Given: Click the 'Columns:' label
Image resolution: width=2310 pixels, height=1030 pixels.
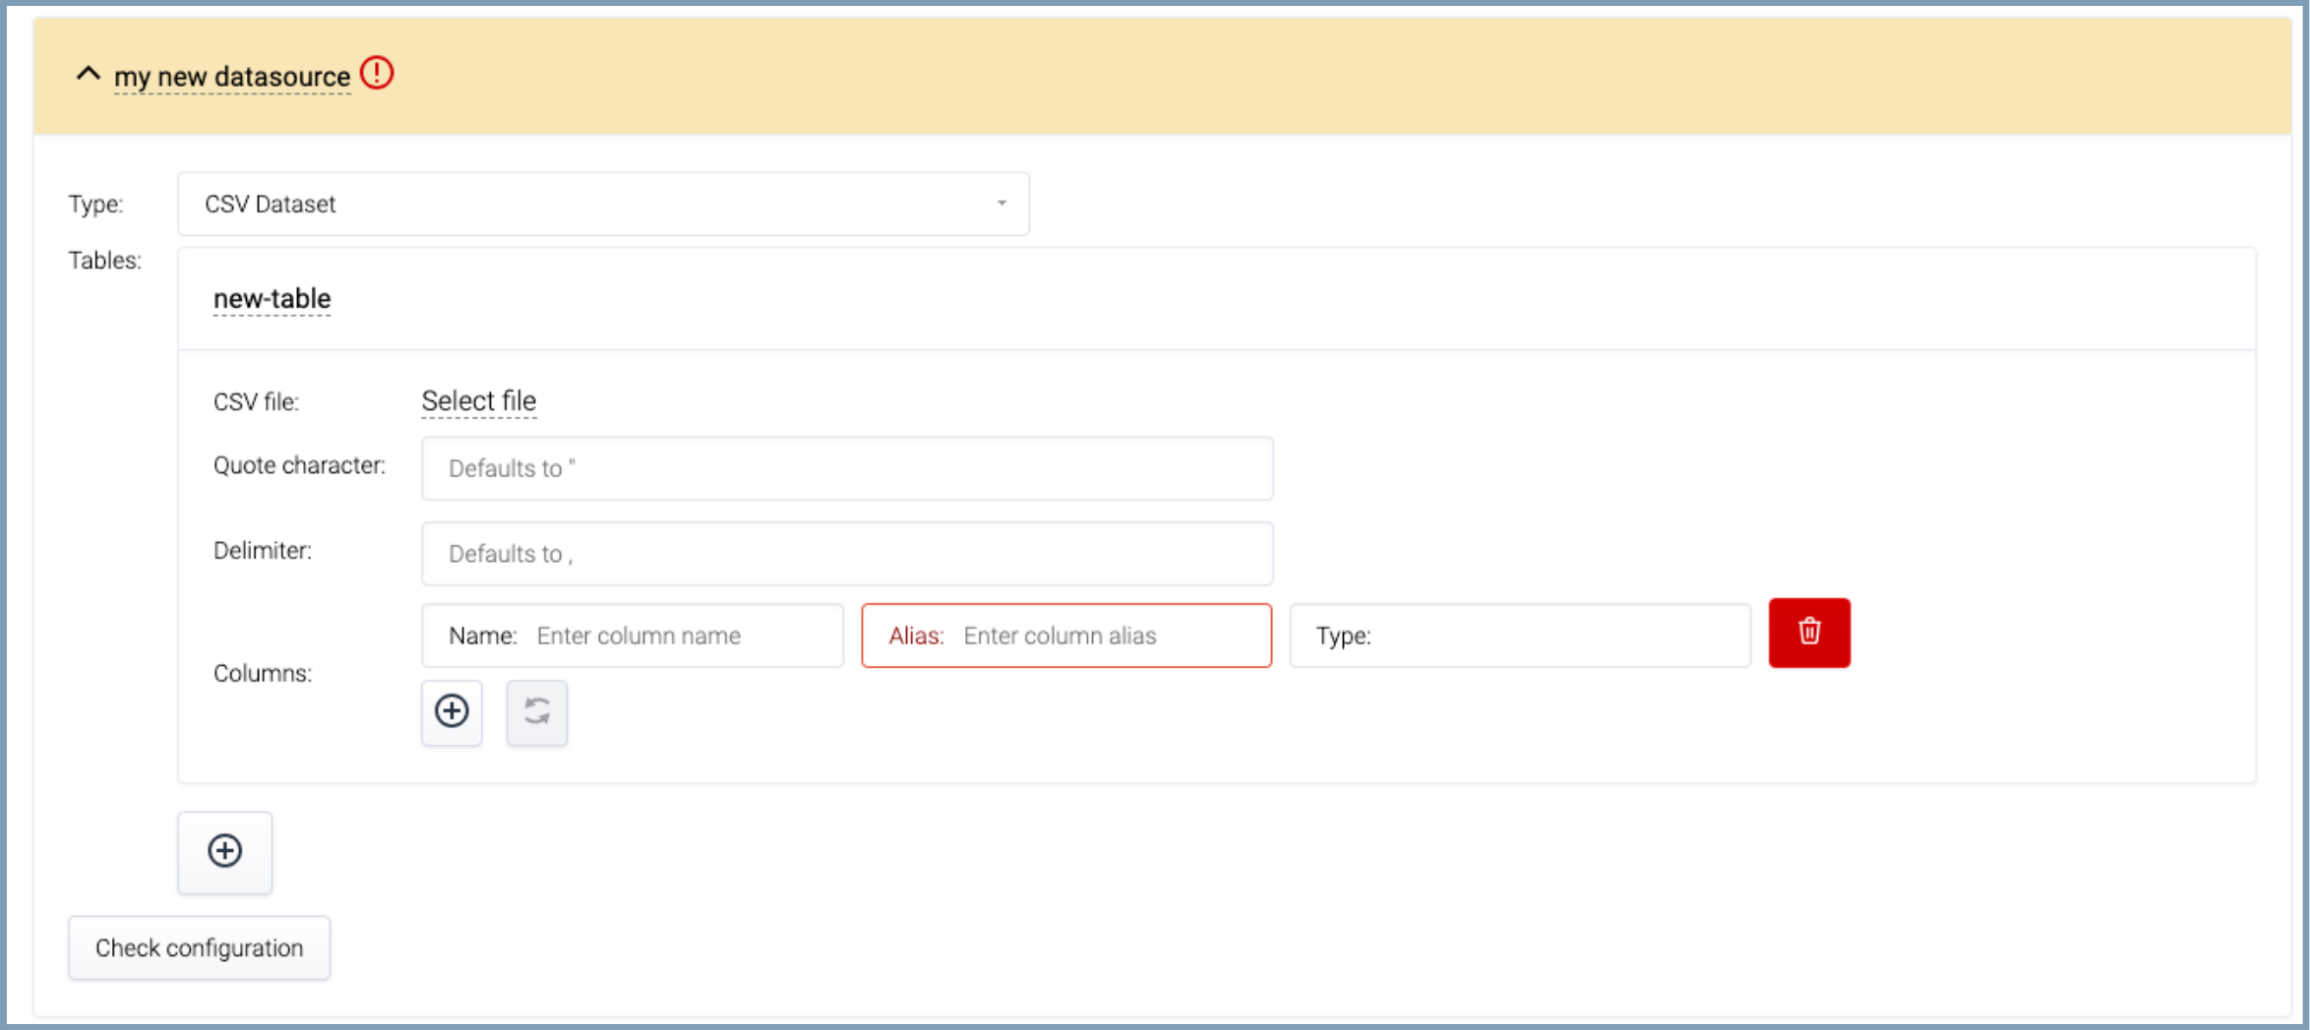Looking at the screenshot, I should tap(263, 674).
